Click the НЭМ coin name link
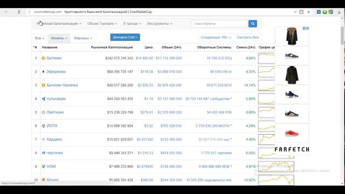The image size is (345, 194). (51, 167)
